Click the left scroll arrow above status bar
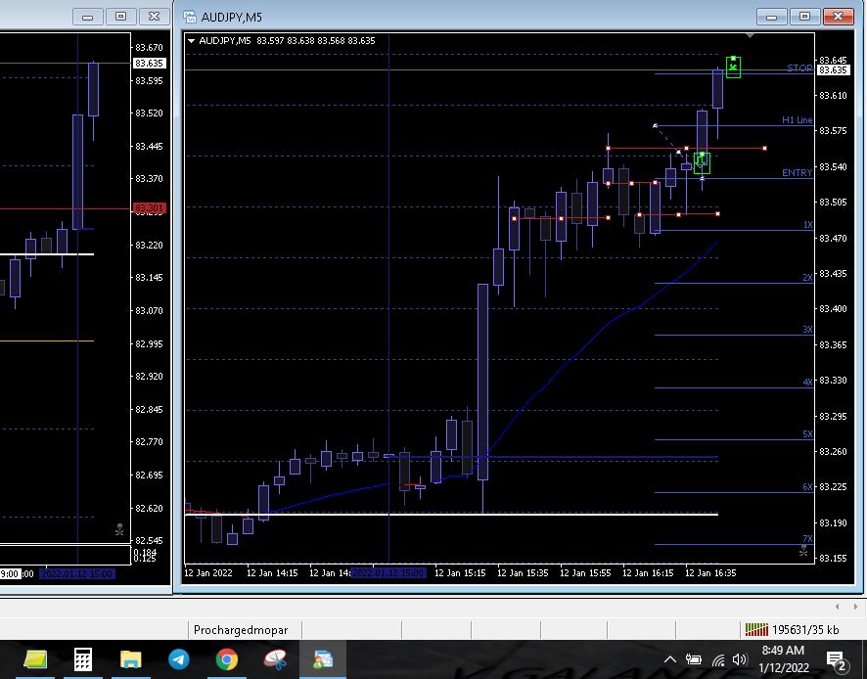Image resolution: width=867 pixels, height=679 pixels. point(838,607)
